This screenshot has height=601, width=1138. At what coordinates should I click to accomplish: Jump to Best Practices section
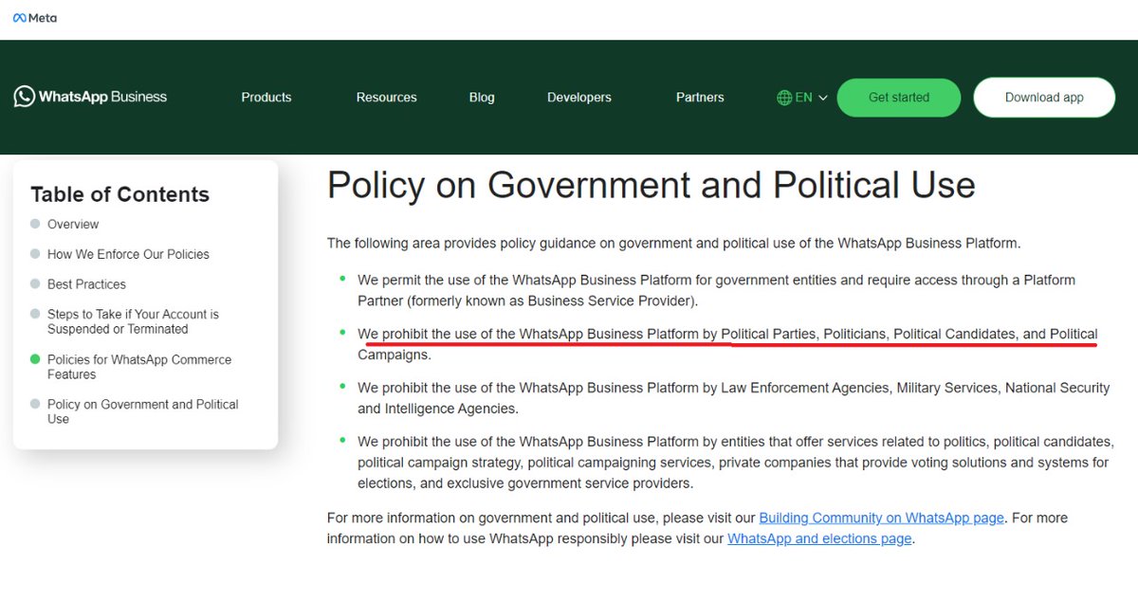[86, 284]
